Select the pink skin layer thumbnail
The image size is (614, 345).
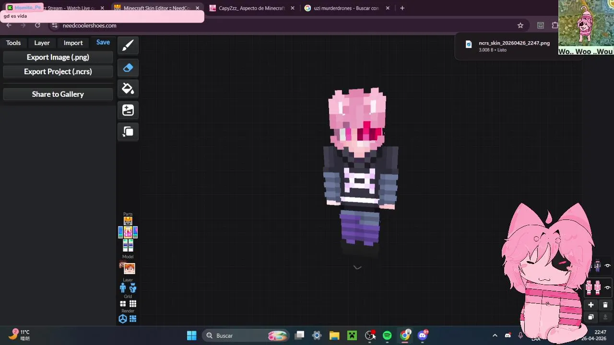(x=593, y=287)
